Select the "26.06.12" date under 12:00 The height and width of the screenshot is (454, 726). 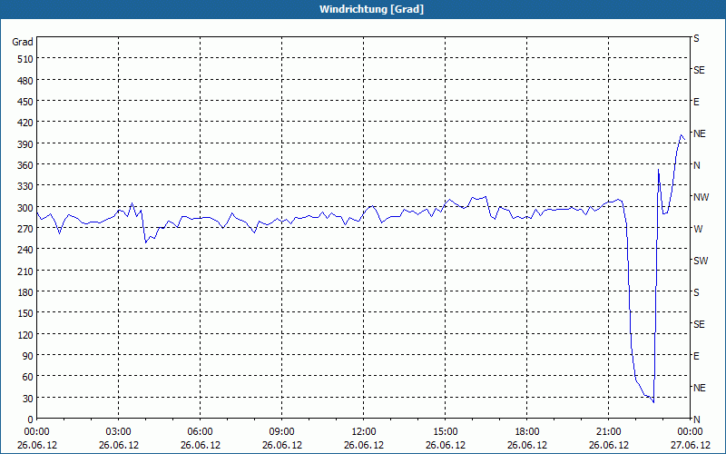pos(364,445)
